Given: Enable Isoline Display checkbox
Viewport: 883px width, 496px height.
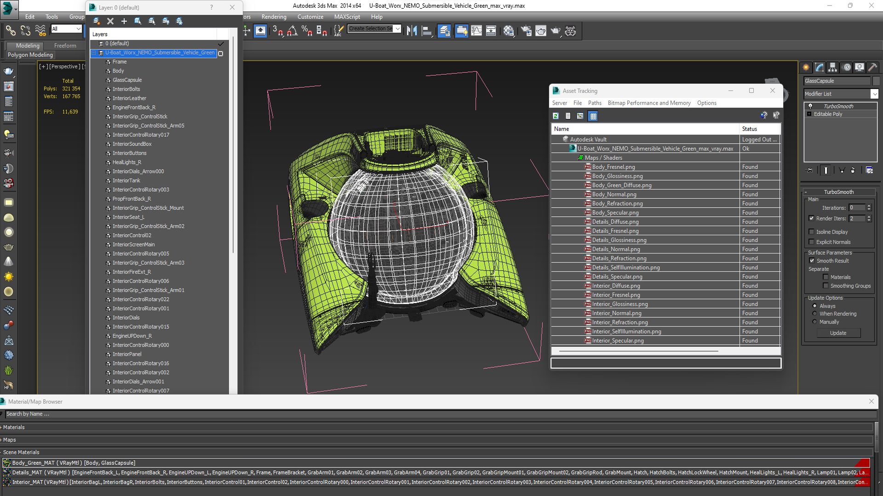Looking at the screenshot, I should [812, 231].
